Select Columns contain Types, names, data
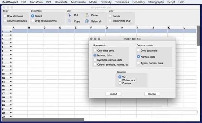Image resolution: width=202 pixels, height=123 pixels. click(138, 63)
